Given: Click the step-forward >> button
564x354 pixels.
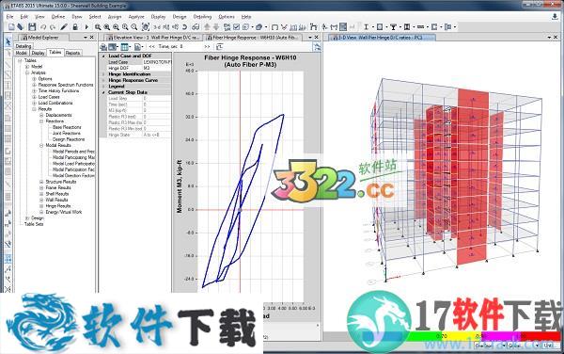Looking at the screenshot, I should tap(207, 47).
